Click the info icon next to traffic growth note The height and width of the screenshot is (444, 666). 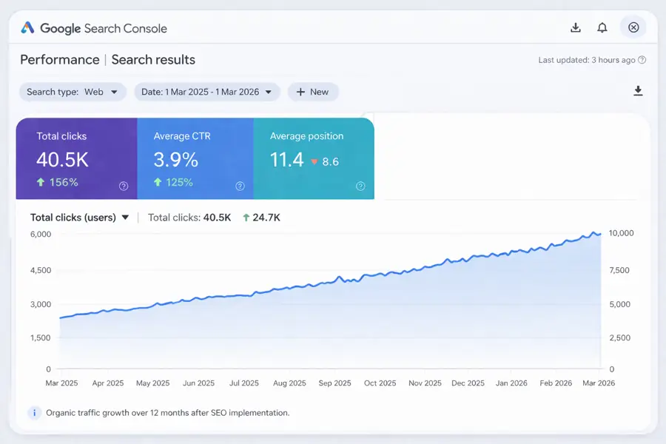(34, 412)
